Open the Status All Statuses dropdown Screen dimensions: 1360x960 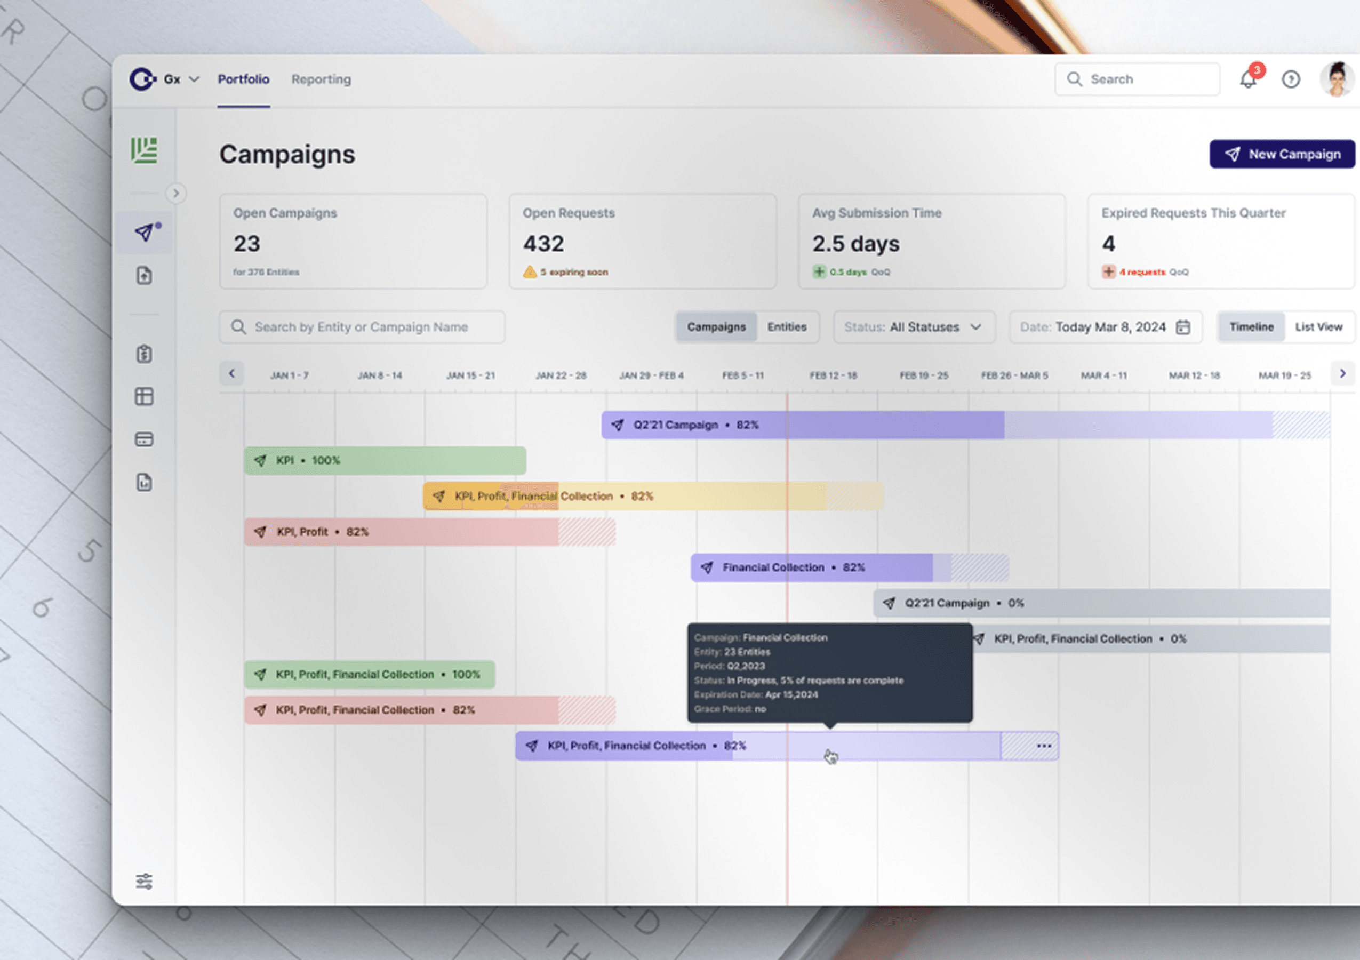point(914,327)
